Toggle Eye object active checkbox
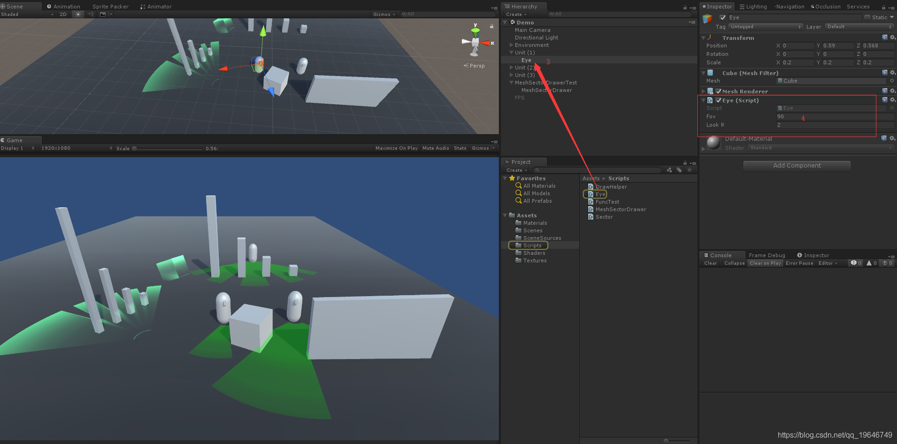Viewport: 897px width, 444px height. [722, 17]
